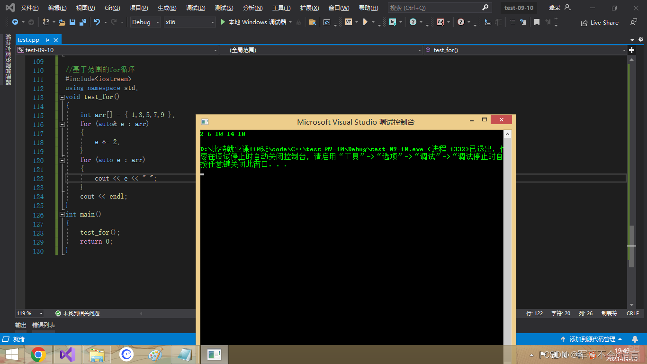Open the Debug configuration dropdown

click(145, 22)
